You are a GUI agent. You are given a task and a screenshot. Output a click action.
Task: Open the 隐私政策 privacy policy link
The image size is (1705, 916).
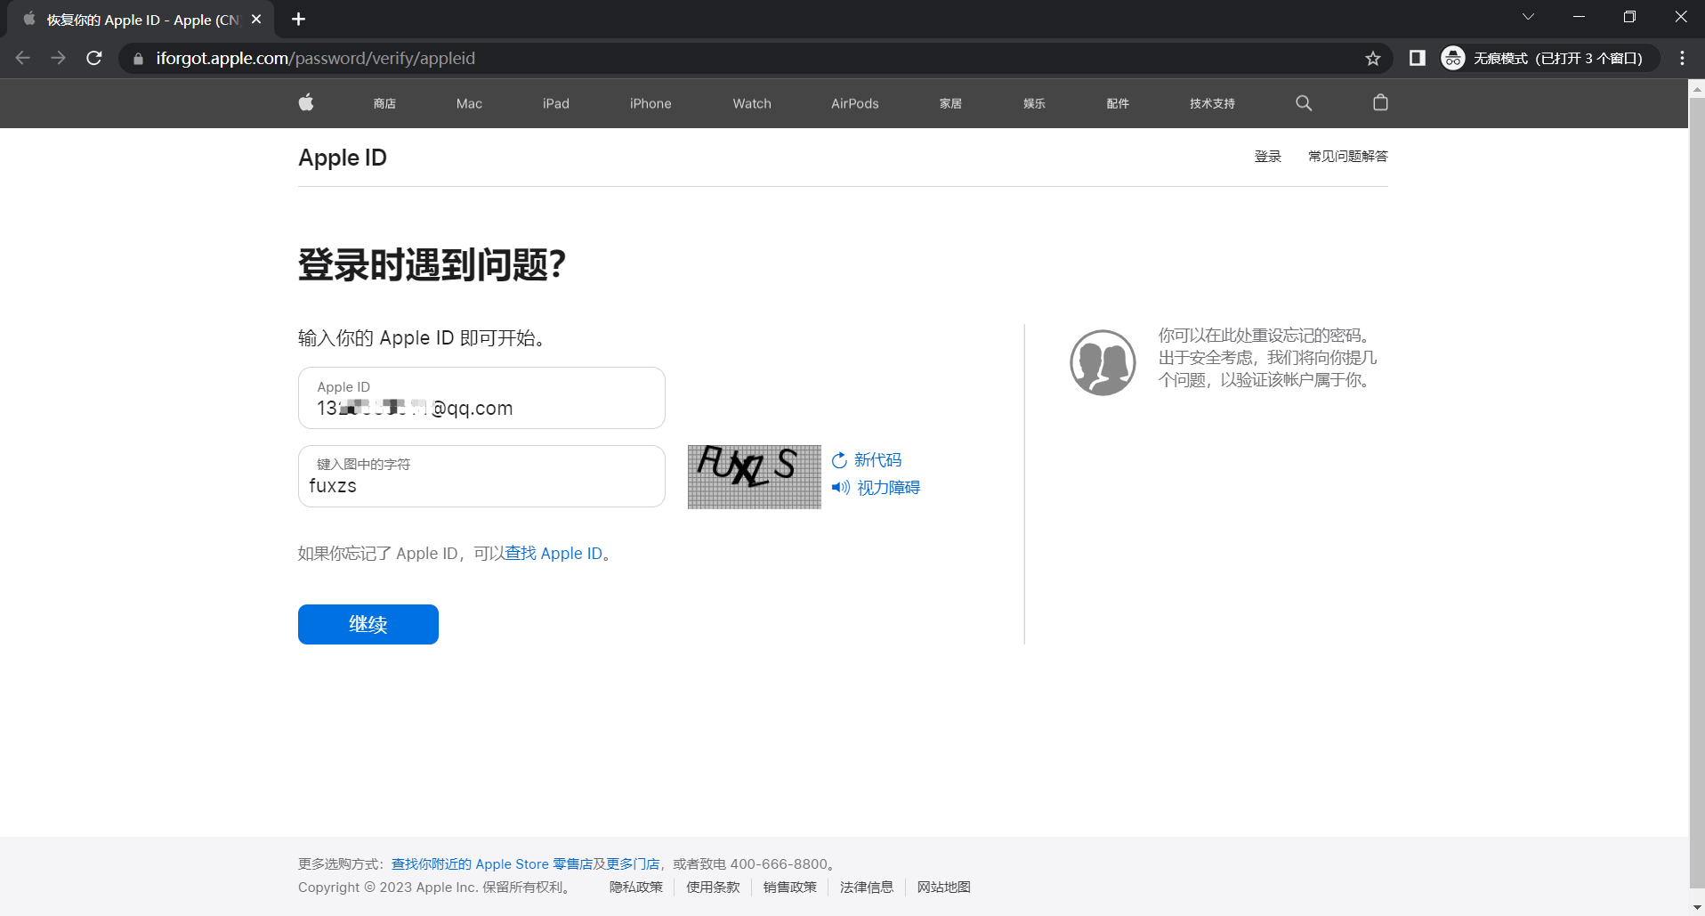click(x=636, y=888)
